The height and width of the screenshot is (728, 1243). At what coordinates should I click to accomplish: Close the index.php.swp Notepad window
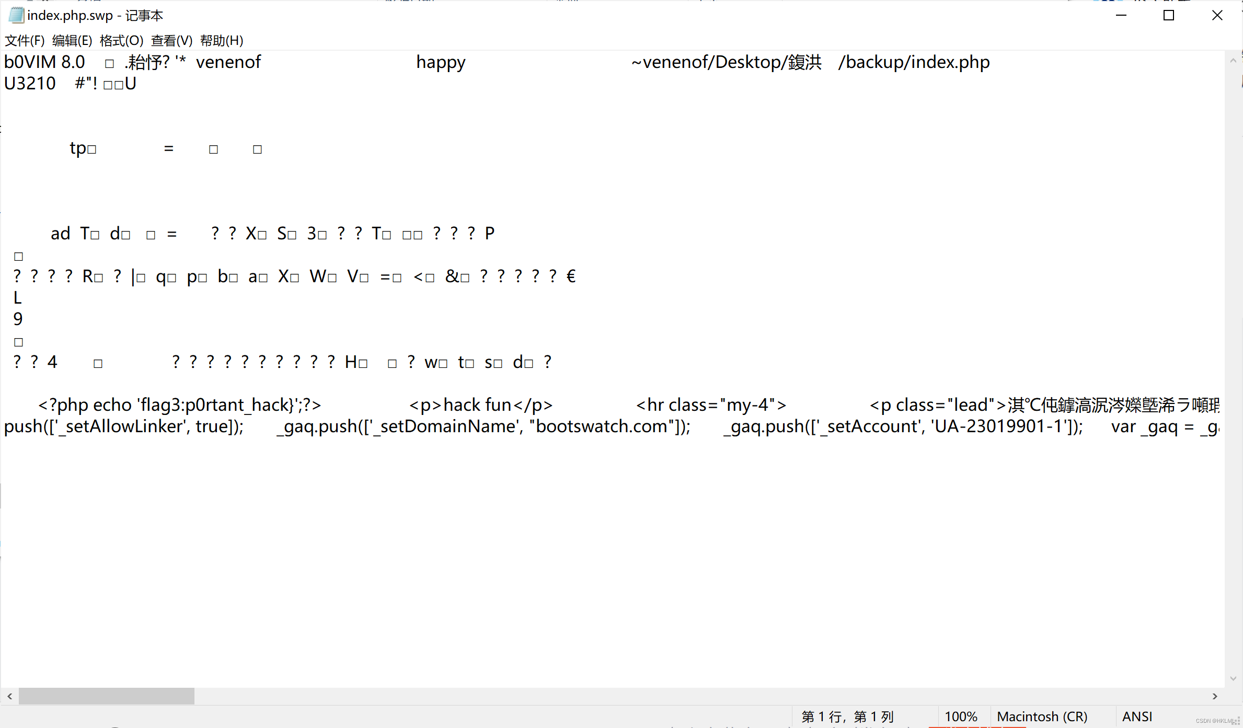click(x=1217, y=15)
